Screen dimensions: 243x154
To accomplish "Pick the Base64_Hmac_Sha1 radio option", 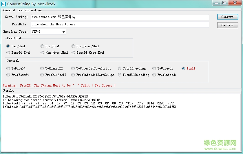I will [x=74, y=53].
